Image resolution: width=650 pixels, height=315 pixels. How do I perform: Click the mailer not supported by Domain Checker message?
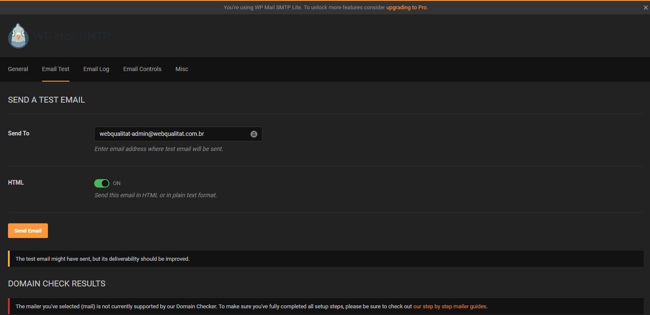pyautogui.click(x=326, y=307)
